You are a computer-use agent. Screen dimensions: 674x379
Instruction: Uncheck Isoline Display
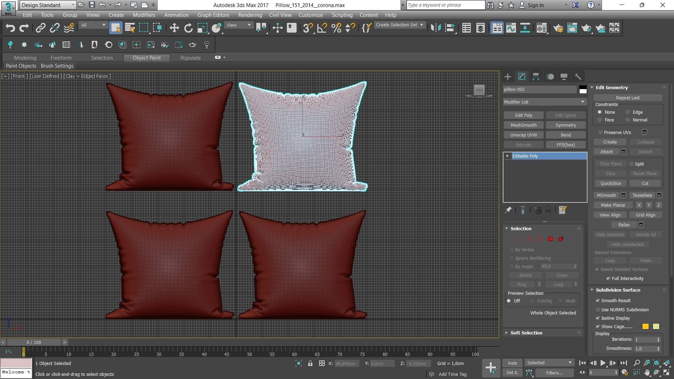[598, 318]
